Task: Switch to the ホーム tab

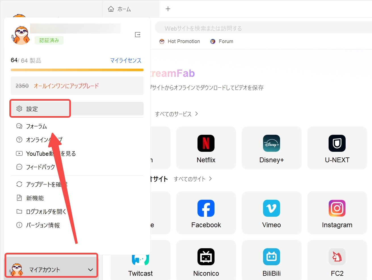Action: [x=131, y=9]
